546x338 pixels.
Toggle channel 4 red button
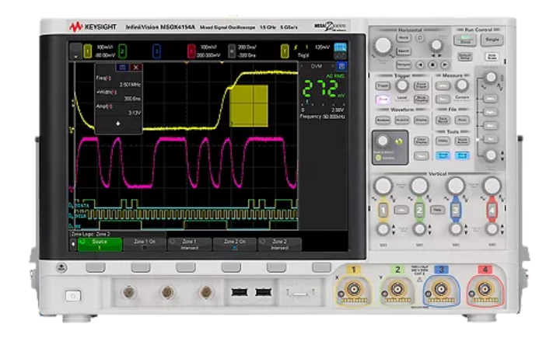pyautogui.click(x=492, y=210)
